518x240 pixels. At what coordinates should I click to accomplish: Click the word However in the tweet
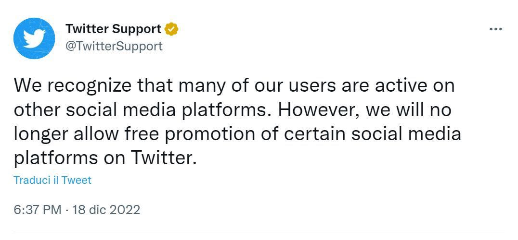pyautogui.click(x=319, y=110)
